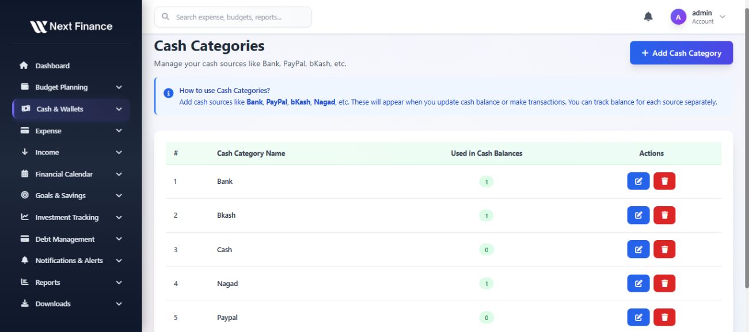Click the Next Finance logo
Screen dimensions: 749x332
click(71, 26)
